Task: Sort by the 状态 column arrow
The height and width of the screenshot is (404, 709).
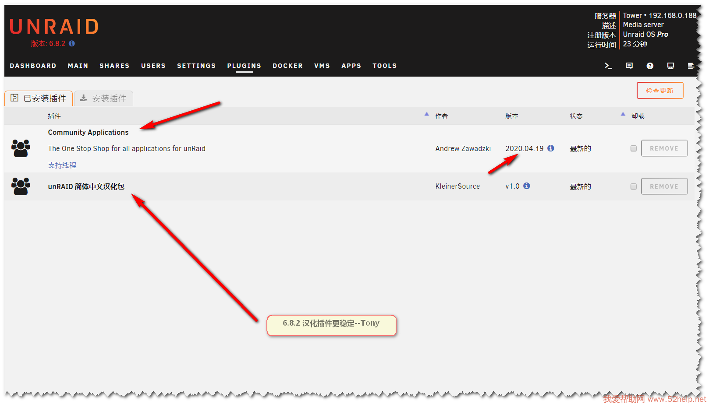Action: pos(623,114)
